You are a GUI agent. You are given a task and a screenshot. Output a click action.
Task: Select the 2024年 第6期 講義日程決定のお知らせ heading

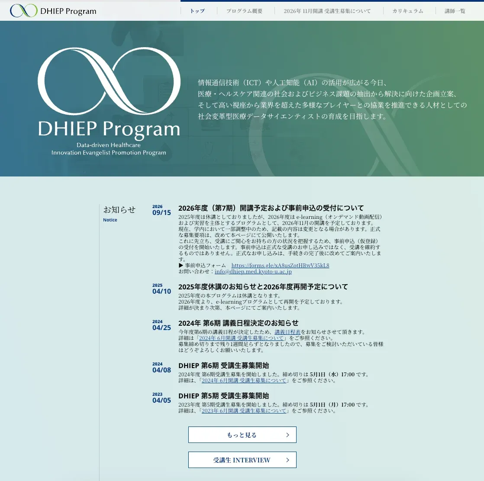point(238,323)
